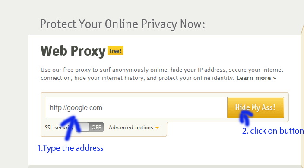Click the orange triangle beside Advanced options

tap(157, 128)
